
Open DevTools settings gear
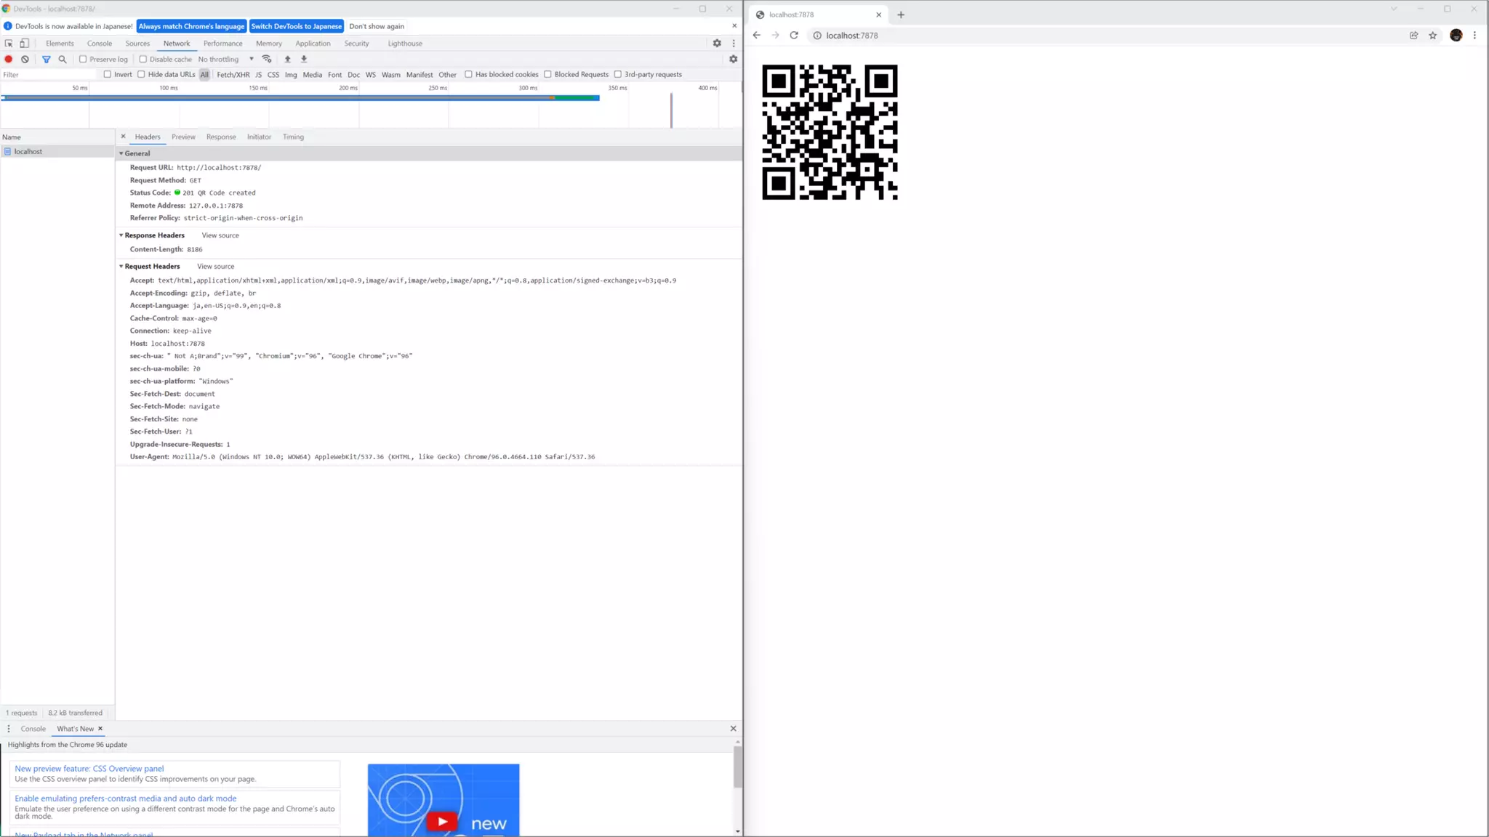tap(717, 43)
